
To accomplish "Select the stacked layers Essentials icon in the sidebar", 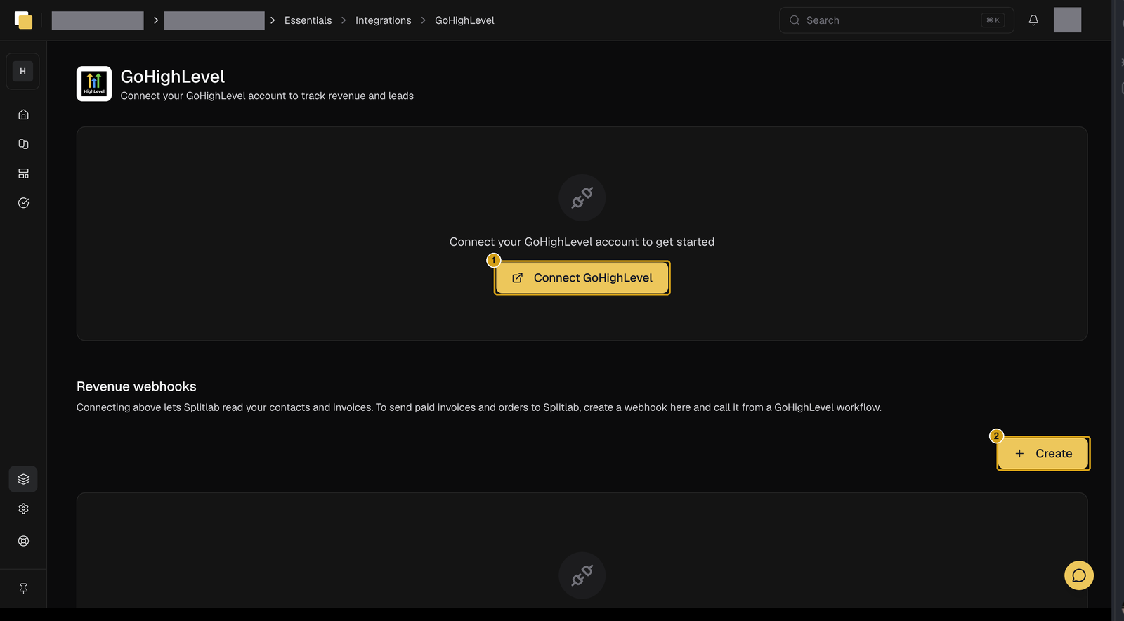I will point(23,479).
